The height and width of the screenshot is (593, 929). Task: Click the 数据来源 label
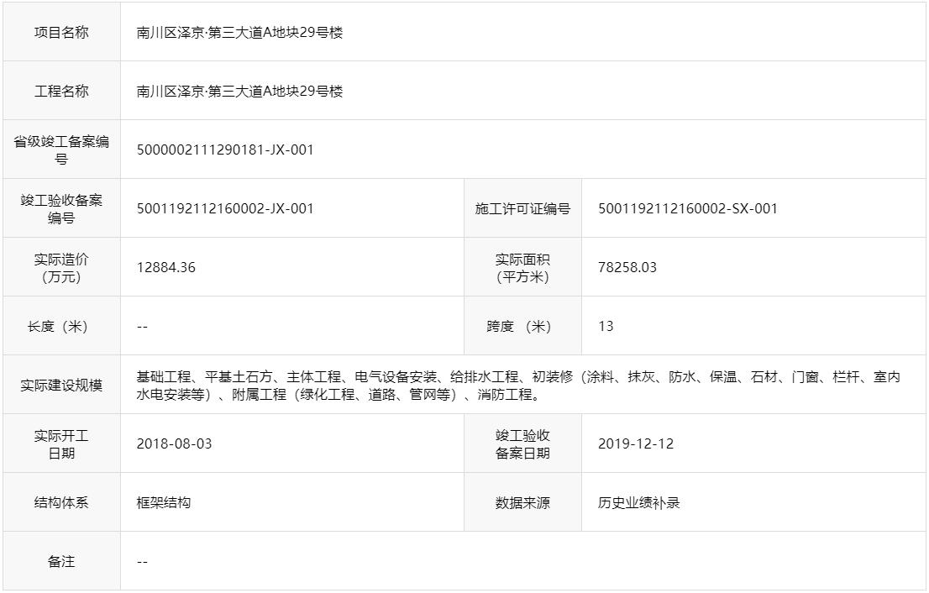pos(522,502)
